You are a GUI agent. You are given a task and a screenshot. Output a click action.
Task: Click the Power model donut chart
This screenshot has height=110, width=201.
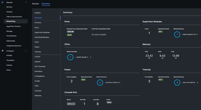tap(100, 83)
